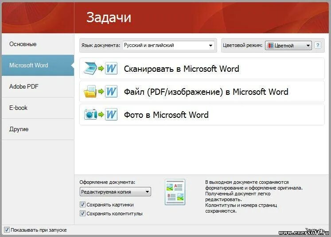Screen dimensions: 331x237
Task: Open the Язык документа dropdown
Action: coord(168,45)
